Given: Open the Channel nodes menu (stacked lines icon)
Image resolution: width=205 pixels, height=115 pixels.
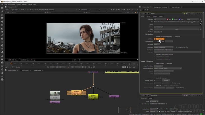Looking at the screenshot, I should tap(2, 18).
